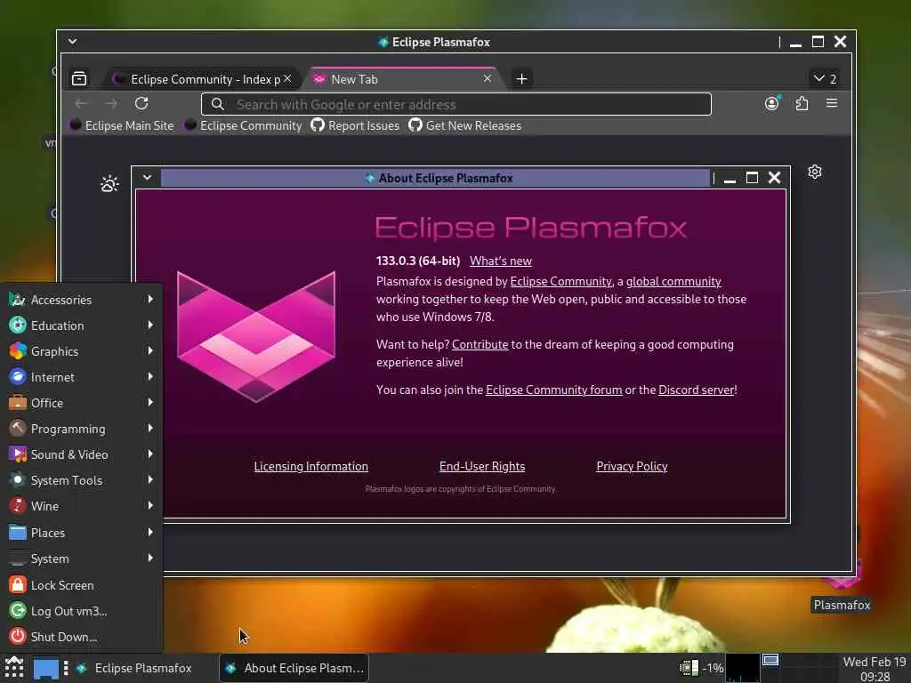Click the taskbar separator handle dots
911x683 pixels.
66,668
